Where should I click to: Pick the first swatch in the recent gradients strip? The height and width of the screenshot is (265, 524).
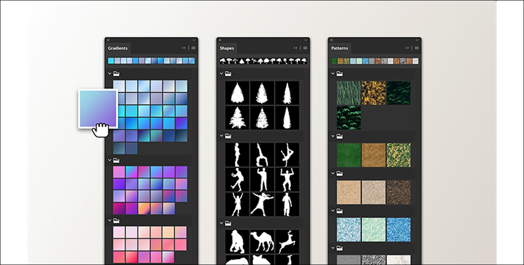111,61
